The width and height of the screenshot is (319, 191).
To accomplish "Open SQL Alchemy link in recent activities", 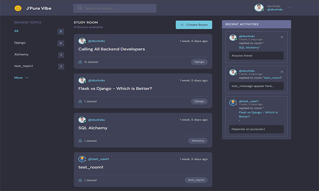I will pyautogui.click(x=249, y=47).
